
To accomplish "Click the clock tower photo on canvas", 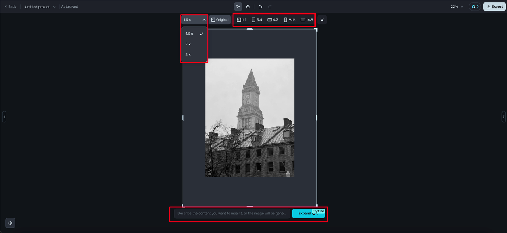I will click(250, 118).
